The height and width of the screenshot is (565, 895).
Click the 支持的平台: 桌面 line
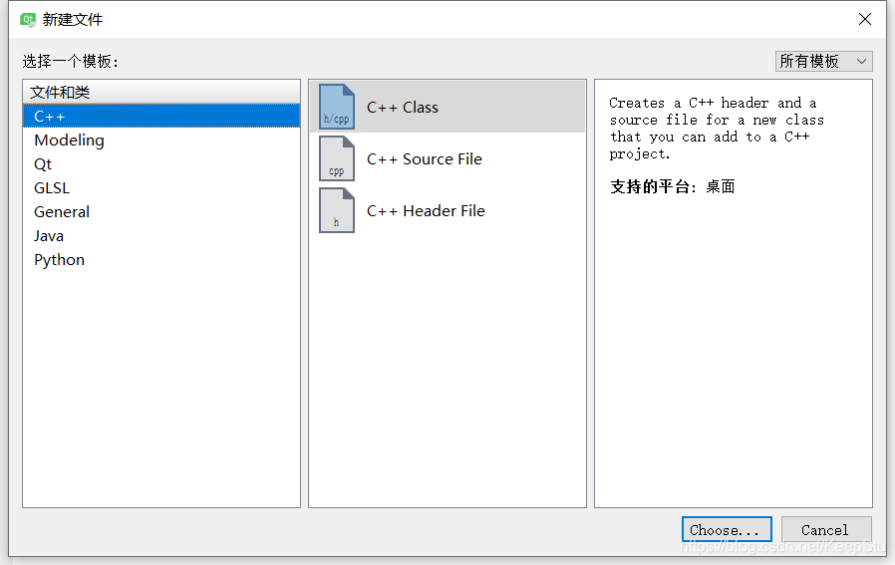pyautogui.click(x=673, y=186)
